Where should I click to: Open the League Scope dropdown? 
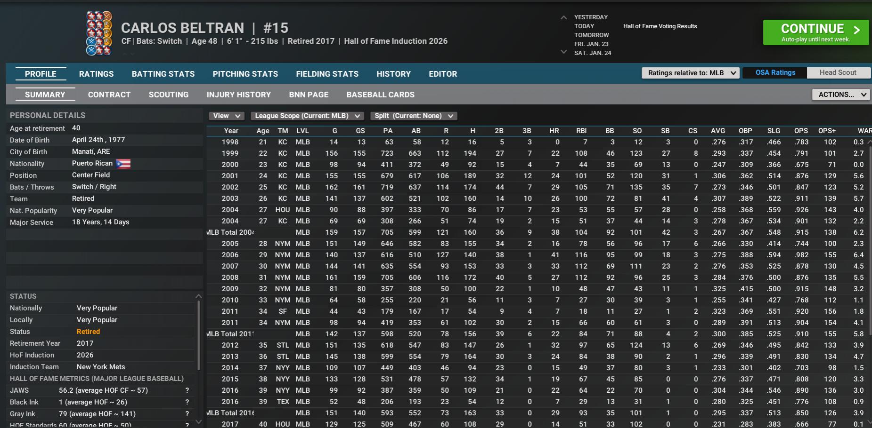pos(307,116)
